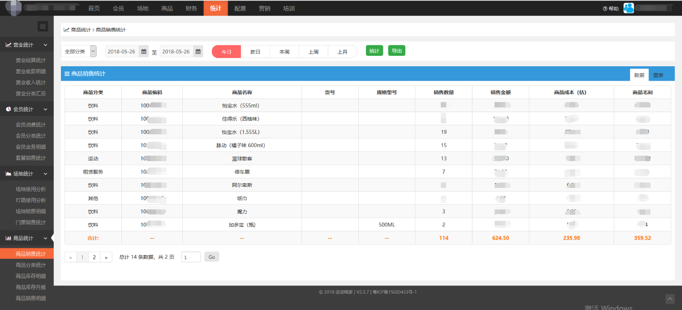This screenshot has width=682, height=310.
Task: Switch to the 数据 tab
Action: point(639,75)
